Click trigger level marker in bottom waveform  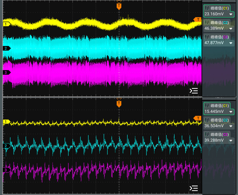tap(197, 118)
